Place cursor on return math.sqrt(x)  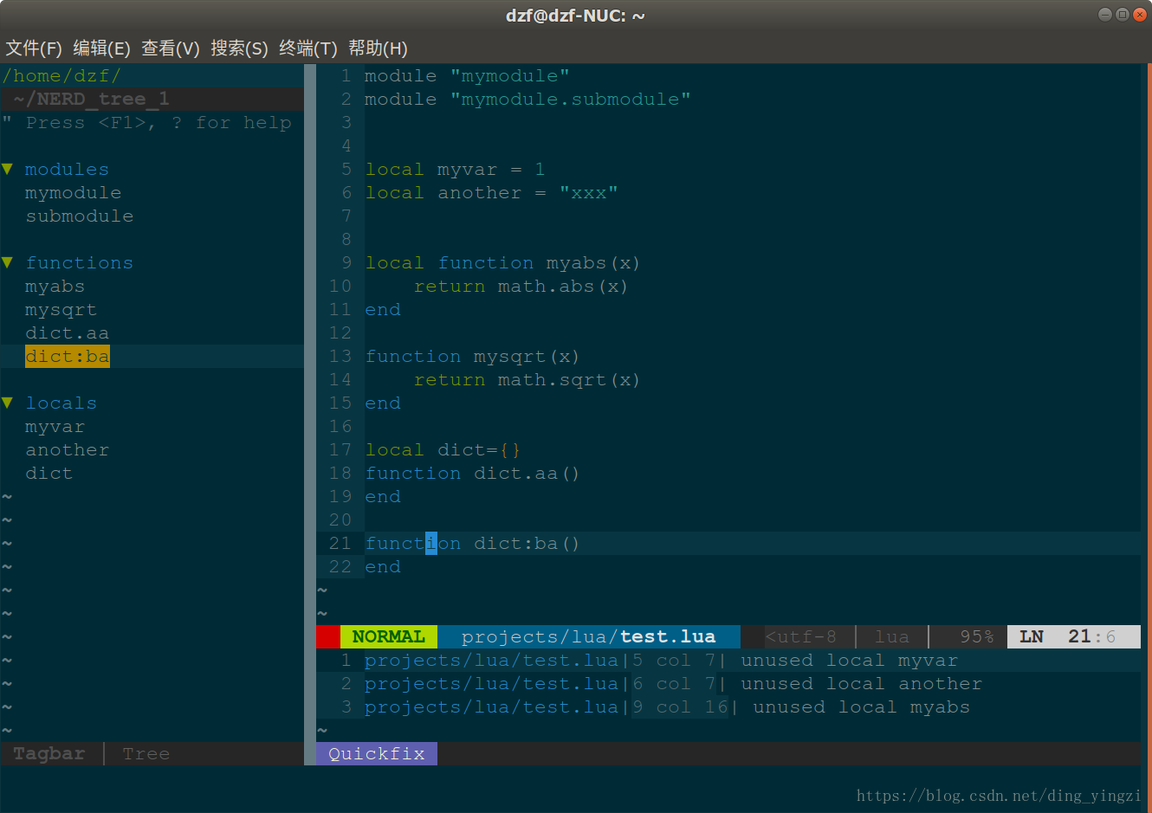(527, 380)
